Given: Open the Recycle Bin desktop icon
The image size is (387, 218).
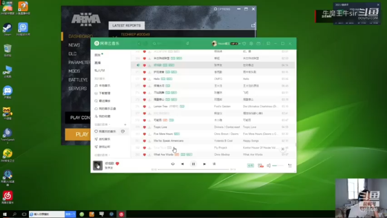Looking at the screenshot, I should (8, 50).
